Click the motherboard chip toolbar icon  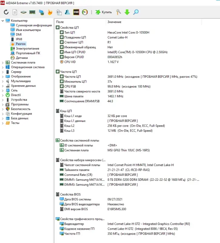pos(24,12)
